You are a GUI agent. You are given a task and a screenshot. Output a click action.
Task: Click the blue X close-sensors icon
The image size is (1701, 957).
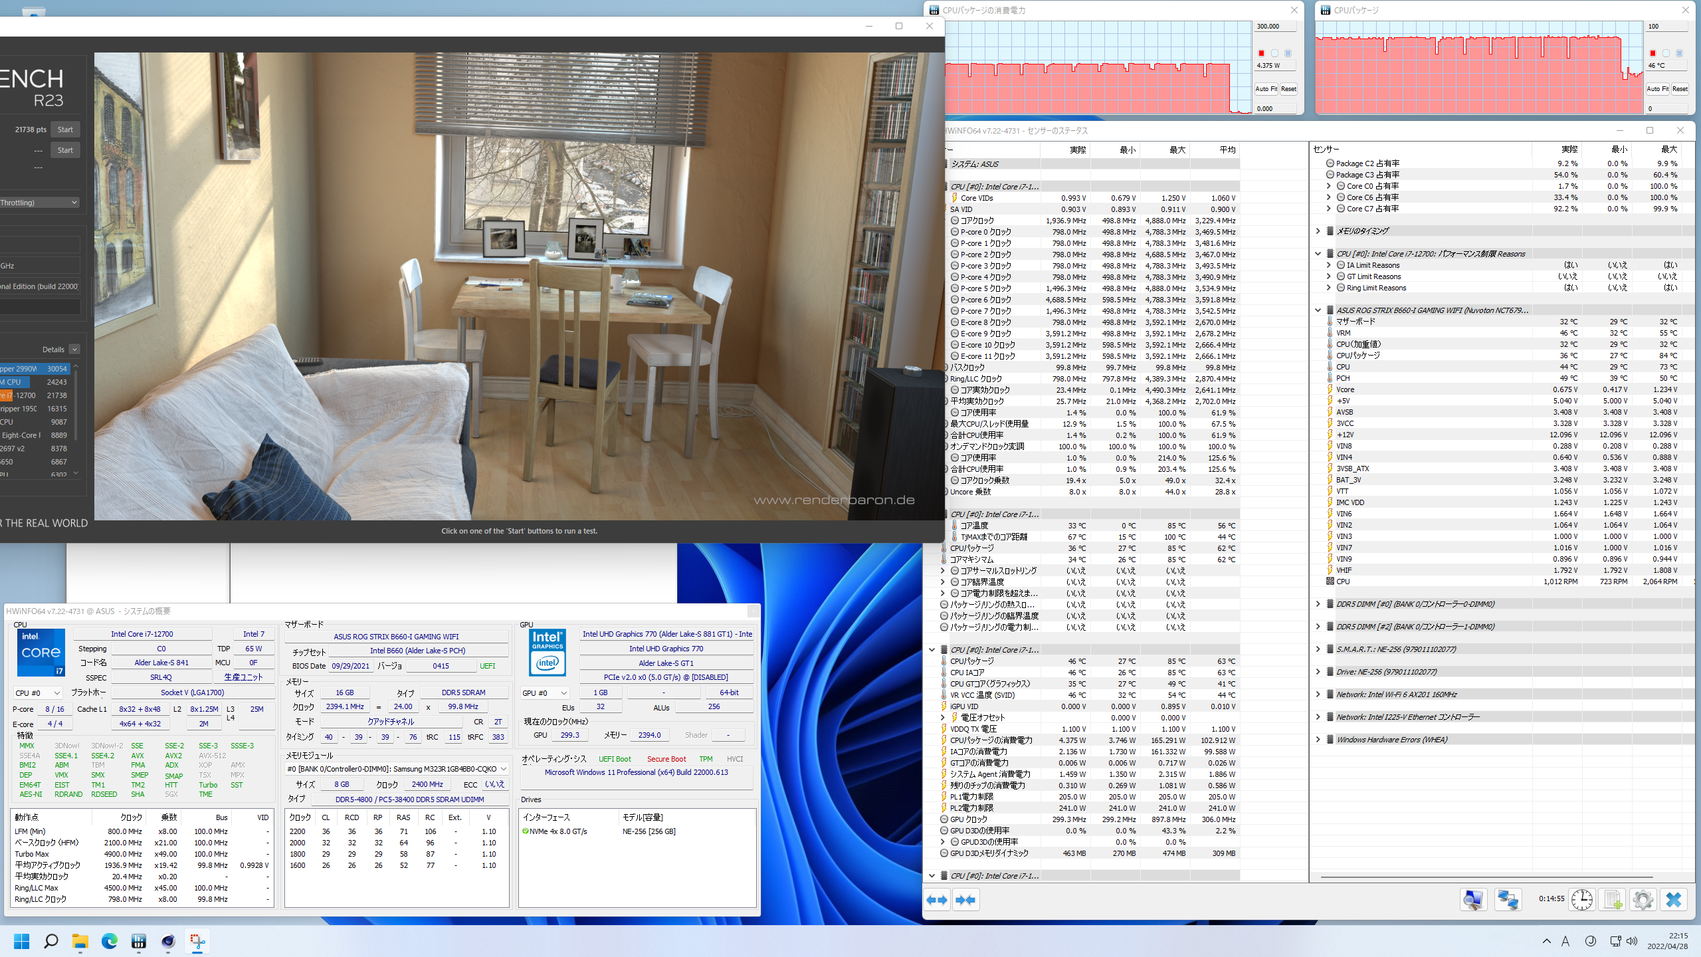point(1674,900)
